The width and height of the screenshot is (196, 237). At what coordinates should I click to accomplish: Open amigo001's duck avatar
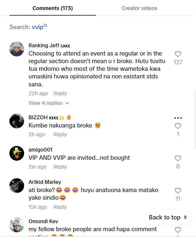coord(17,153)
